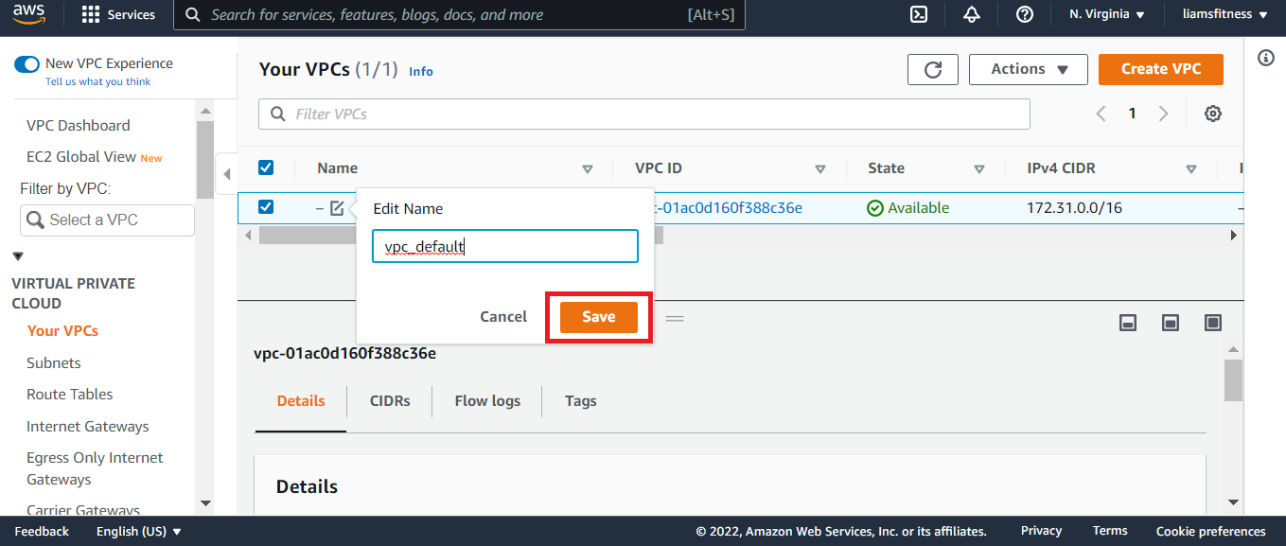Click the Create VPC button
This screenshot has height=546, width=1286.
(x=1160, y=69)
